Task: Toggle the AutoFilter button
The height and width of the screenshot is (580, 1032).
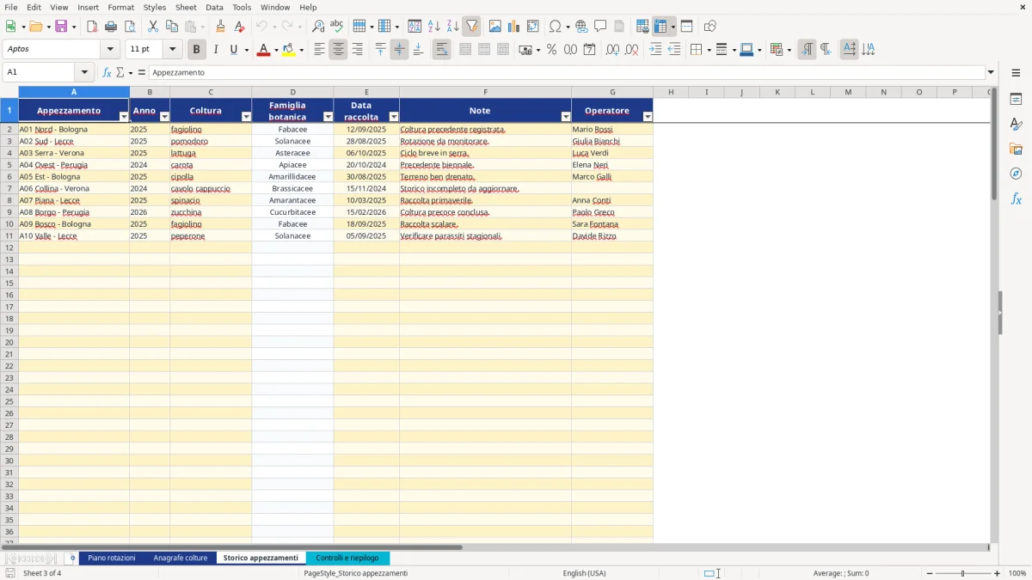Action: 471,27
